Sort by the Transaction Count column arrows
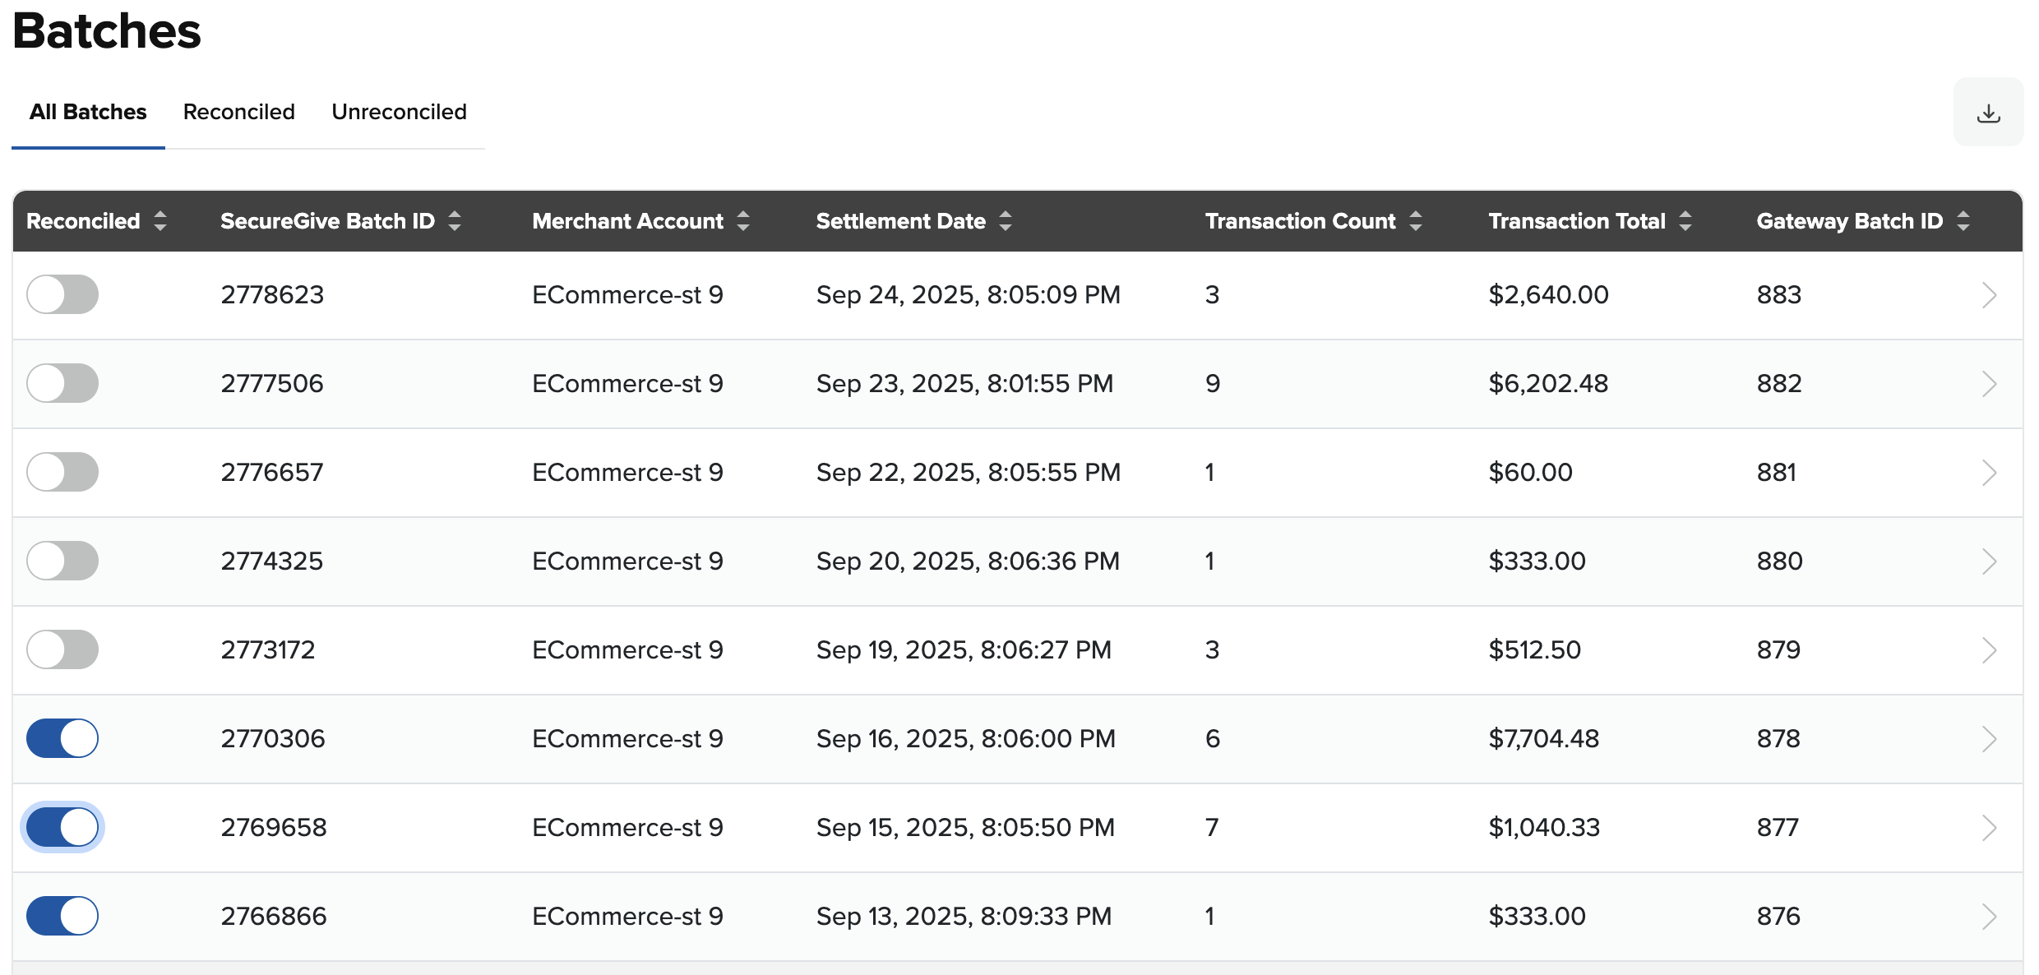Viewport: 2039px width, 975px height. click(x=1416, y=220)
